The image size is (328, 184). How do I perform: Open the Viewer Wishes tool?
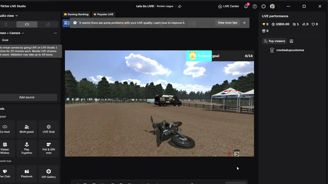tap(5, 148)
